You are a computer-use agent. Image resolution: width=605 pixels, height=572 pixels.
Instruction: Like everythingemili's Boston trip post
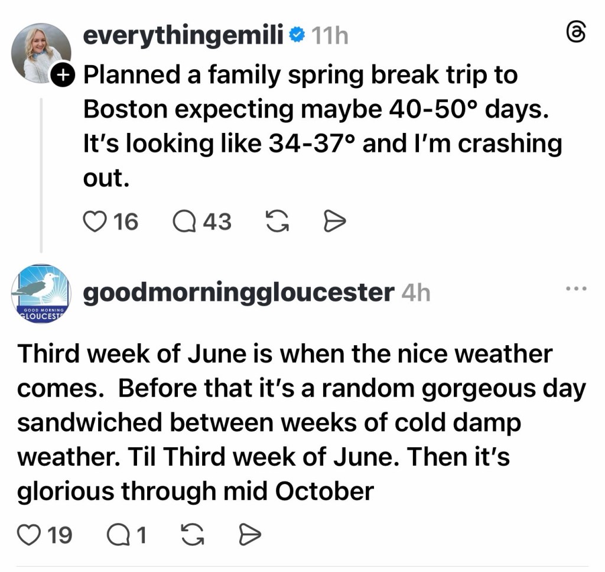coord(93,222)
